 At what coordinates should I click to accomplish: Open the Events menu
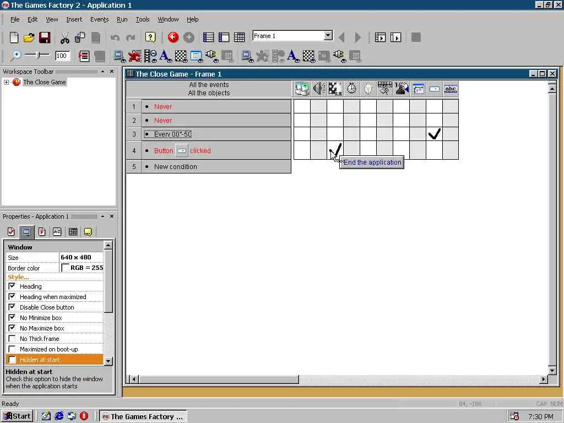pos(99,19)
